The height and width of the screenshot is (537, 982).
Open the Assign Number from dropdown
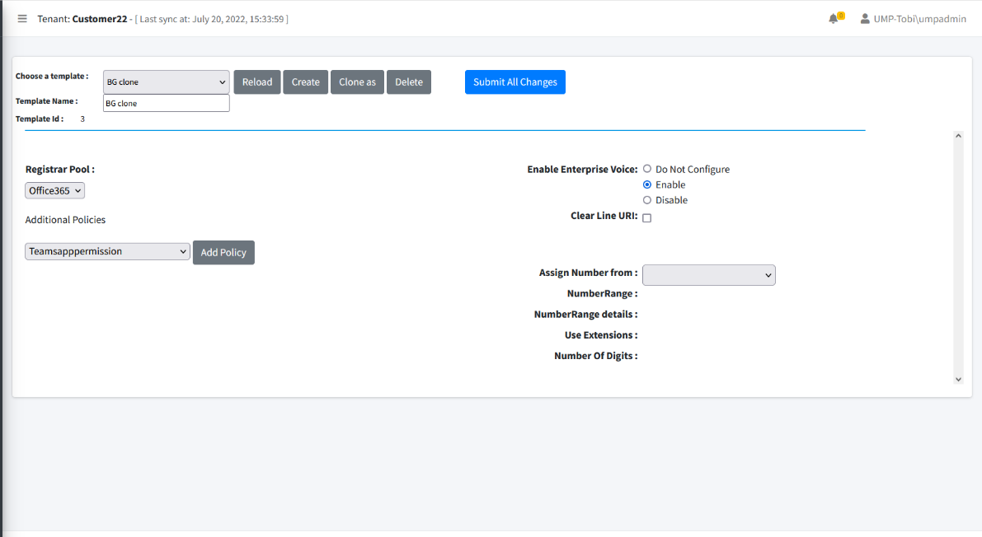(708, 275)
